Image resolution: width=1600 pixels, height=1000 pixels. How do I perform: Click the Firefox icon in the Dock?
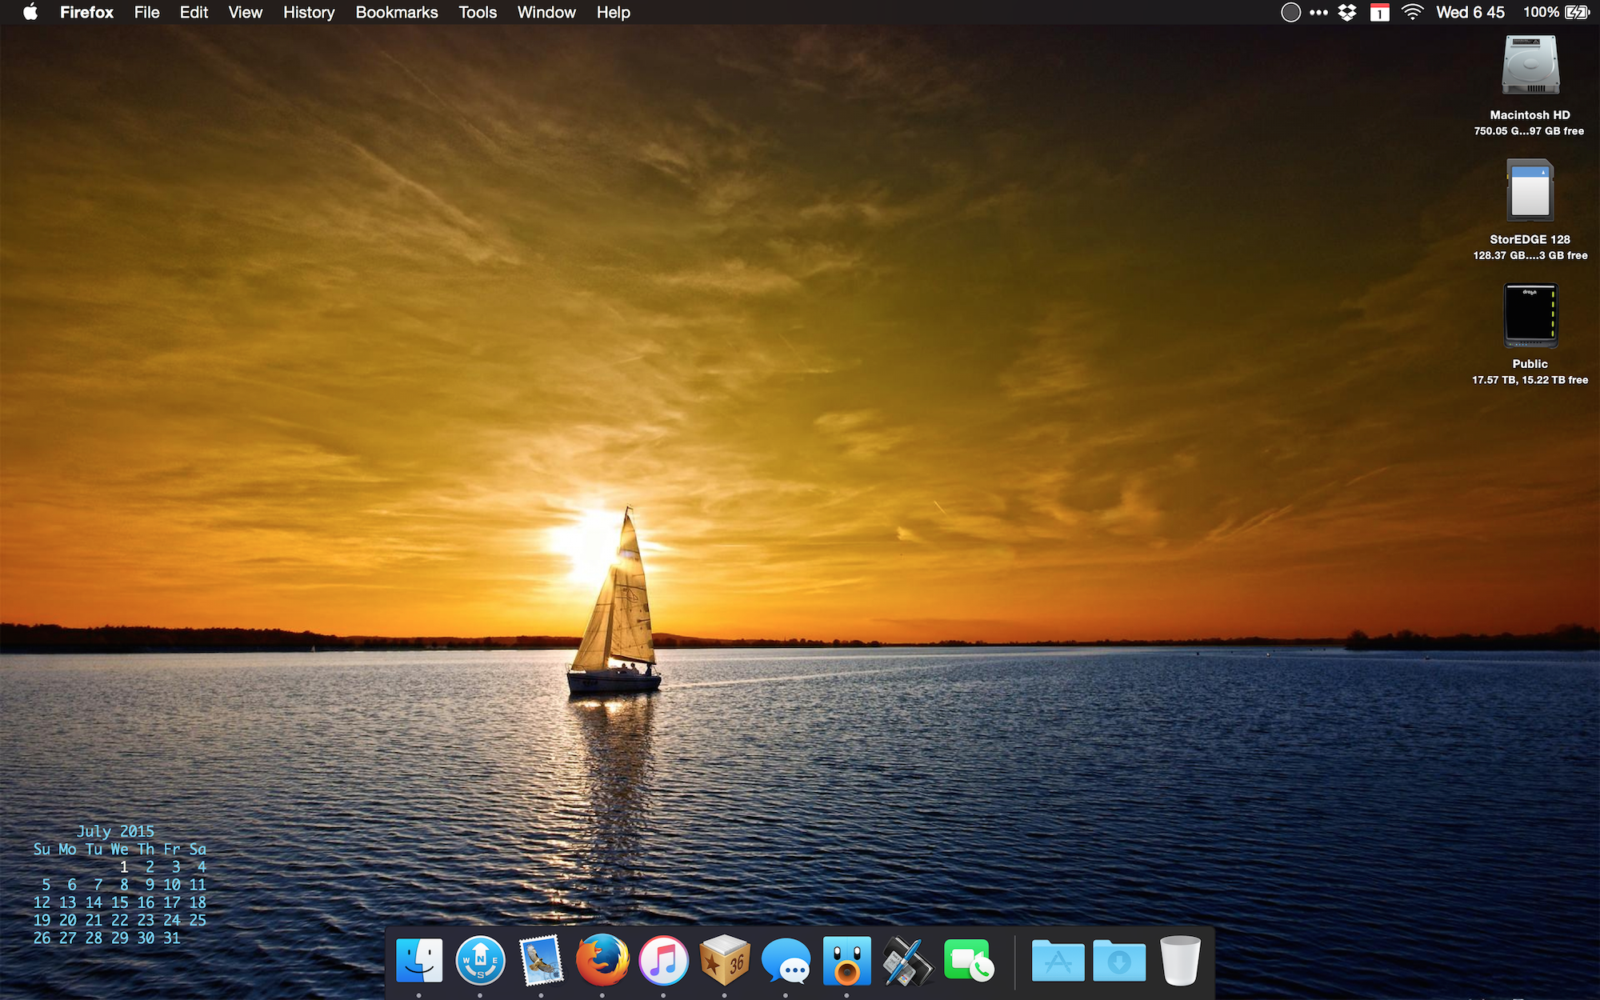click(602, 960)
